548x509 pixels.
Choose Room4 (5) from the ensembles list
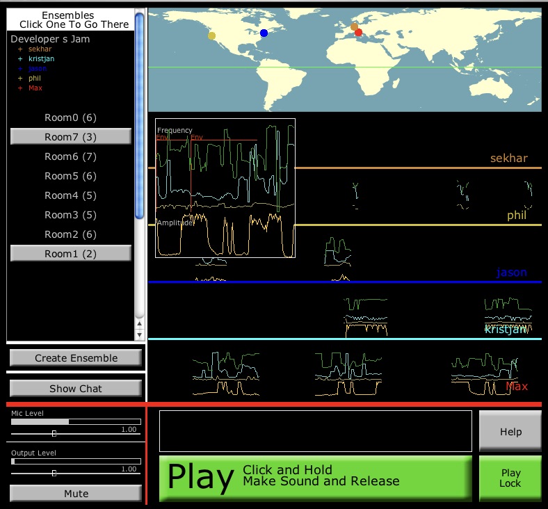[70, 195]
